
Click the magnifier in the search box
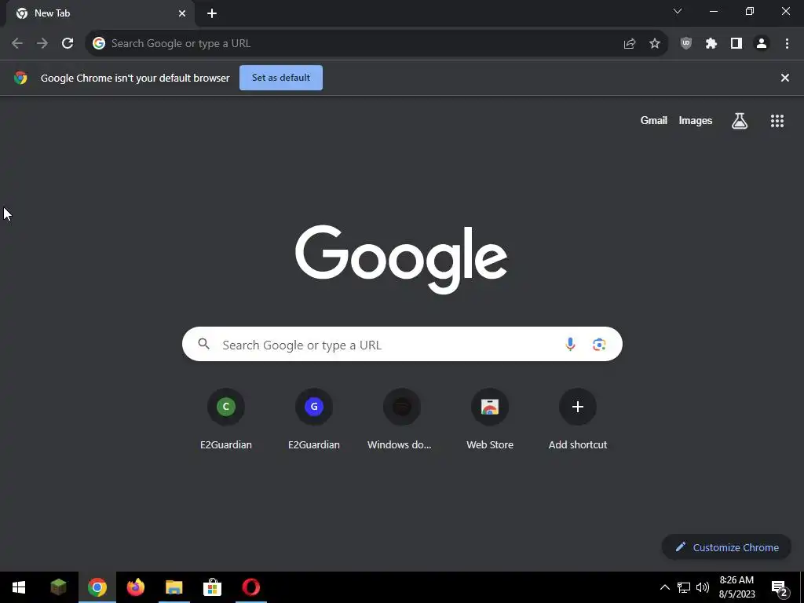pyautogui.click(x=203, y=344)
